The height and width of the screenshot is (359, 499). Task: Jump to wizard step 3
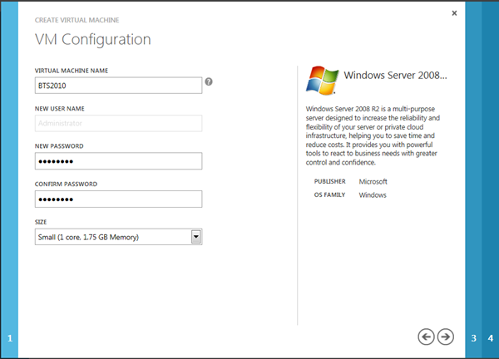(x=474, y=338)
